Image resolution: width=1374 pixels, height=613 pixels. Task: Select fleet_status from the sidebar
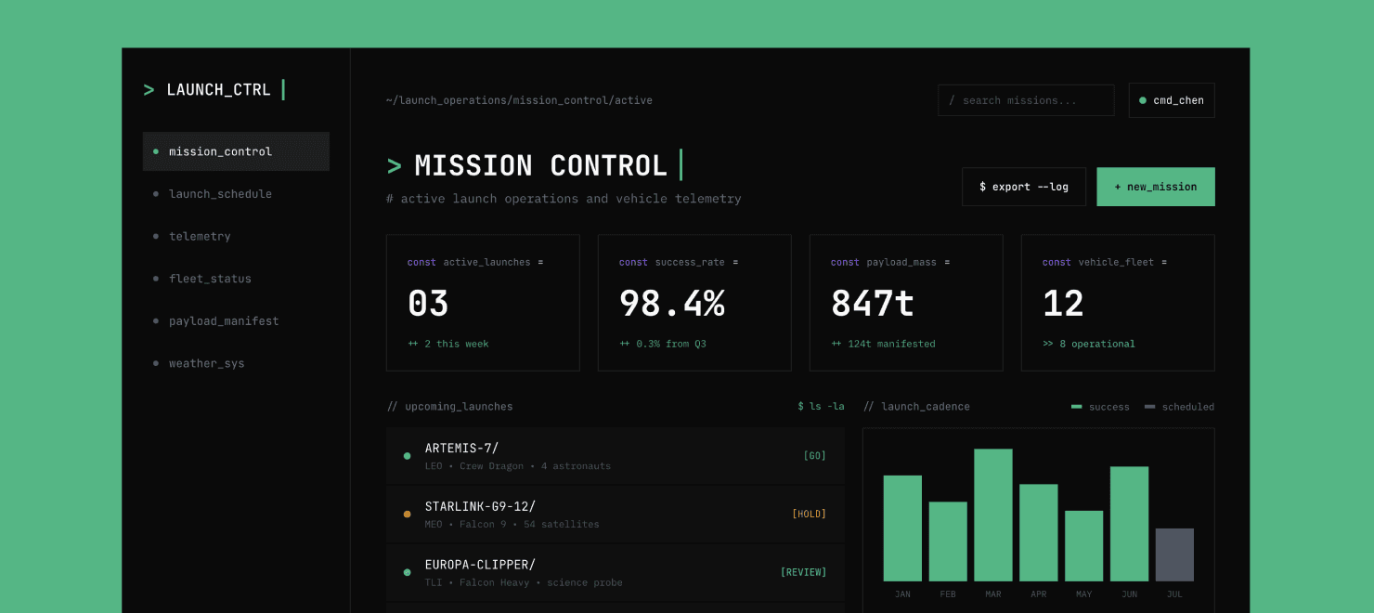click(210, 279)
